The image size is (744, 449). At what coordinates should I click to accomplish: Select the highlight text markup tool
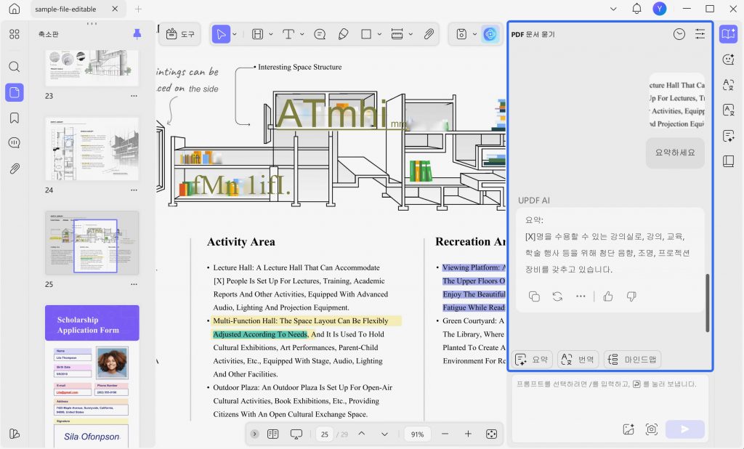point(258,34)
